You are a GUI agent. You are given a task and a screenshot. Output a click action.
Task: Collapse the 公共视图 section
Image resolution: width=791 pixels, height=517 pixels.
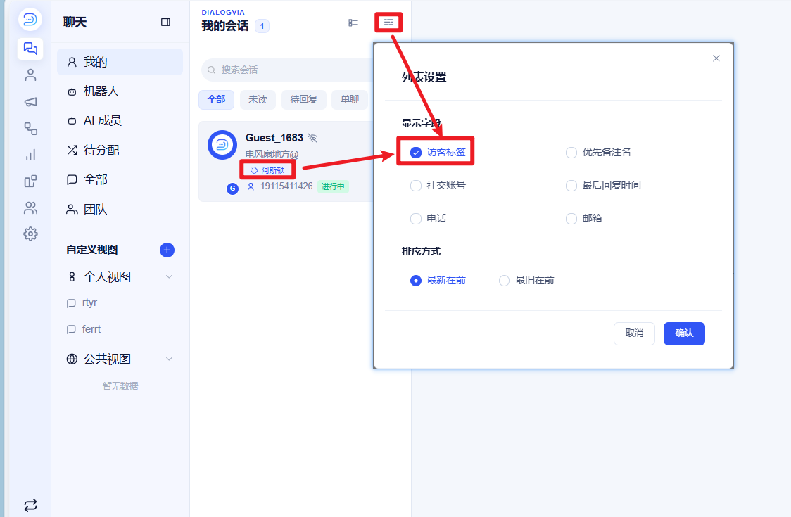click(169, 359)
